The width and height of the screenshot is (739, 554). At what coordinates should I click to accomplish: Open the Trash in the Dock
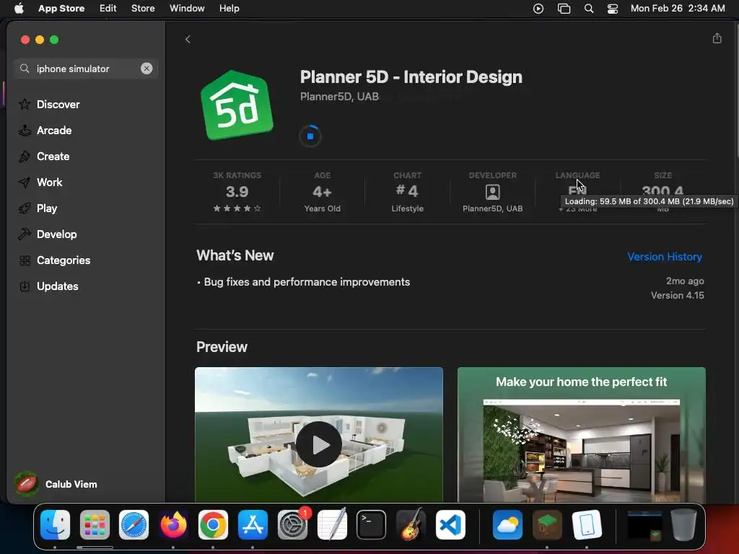click(x=684, y=524)
